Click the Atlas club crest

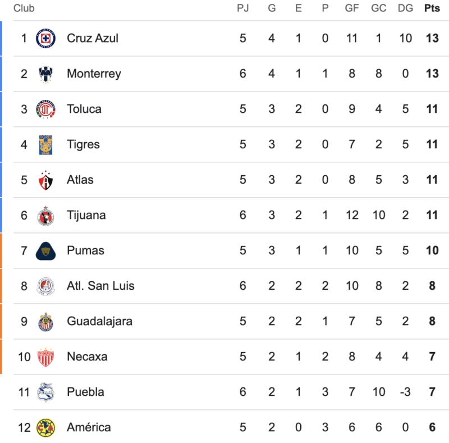[x=45, y=180]
